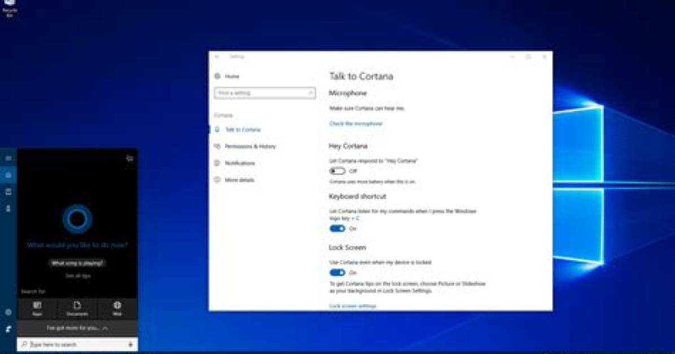Click the "Type here to search" taskbar box
The height and width of the screenshot is (354, 675).
(77, 344)
